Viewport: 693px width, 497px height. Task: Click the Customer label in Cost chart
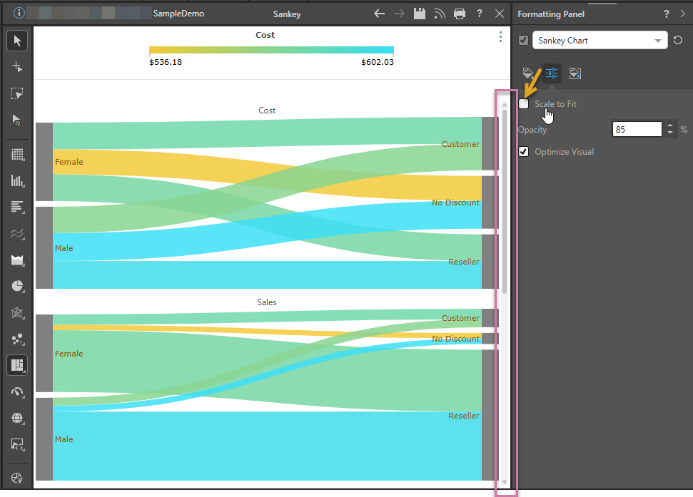pyautogui.click(x=460, y=144)
